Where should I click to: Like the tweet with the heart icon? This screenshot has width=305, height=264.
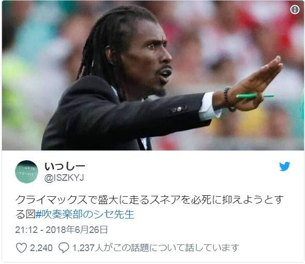tap(21, 247)
